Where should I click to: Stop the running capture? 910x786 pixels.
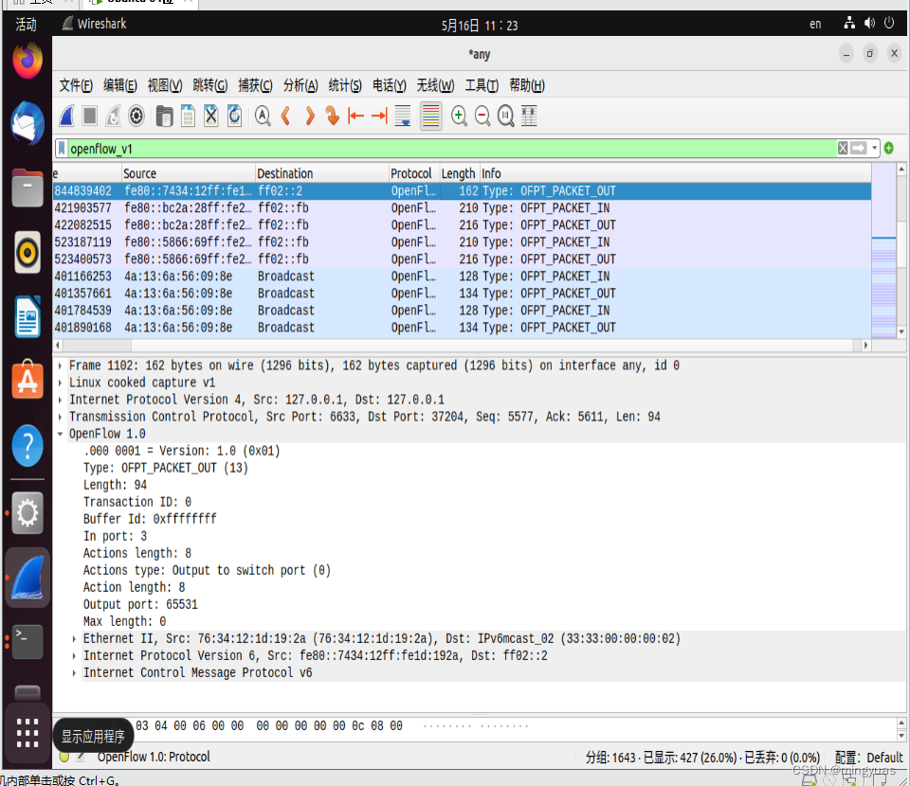[x=88, y=116]
